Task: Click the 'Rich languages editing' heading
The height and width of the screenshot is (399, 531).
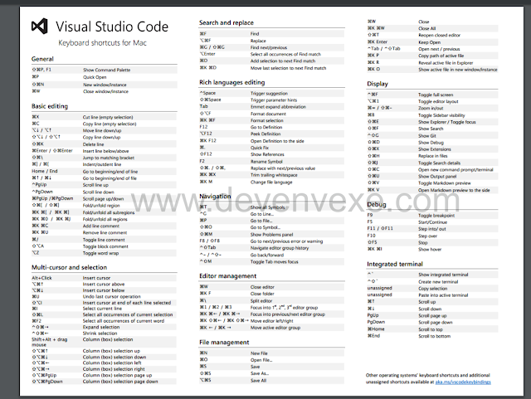Action: [232, 82]
